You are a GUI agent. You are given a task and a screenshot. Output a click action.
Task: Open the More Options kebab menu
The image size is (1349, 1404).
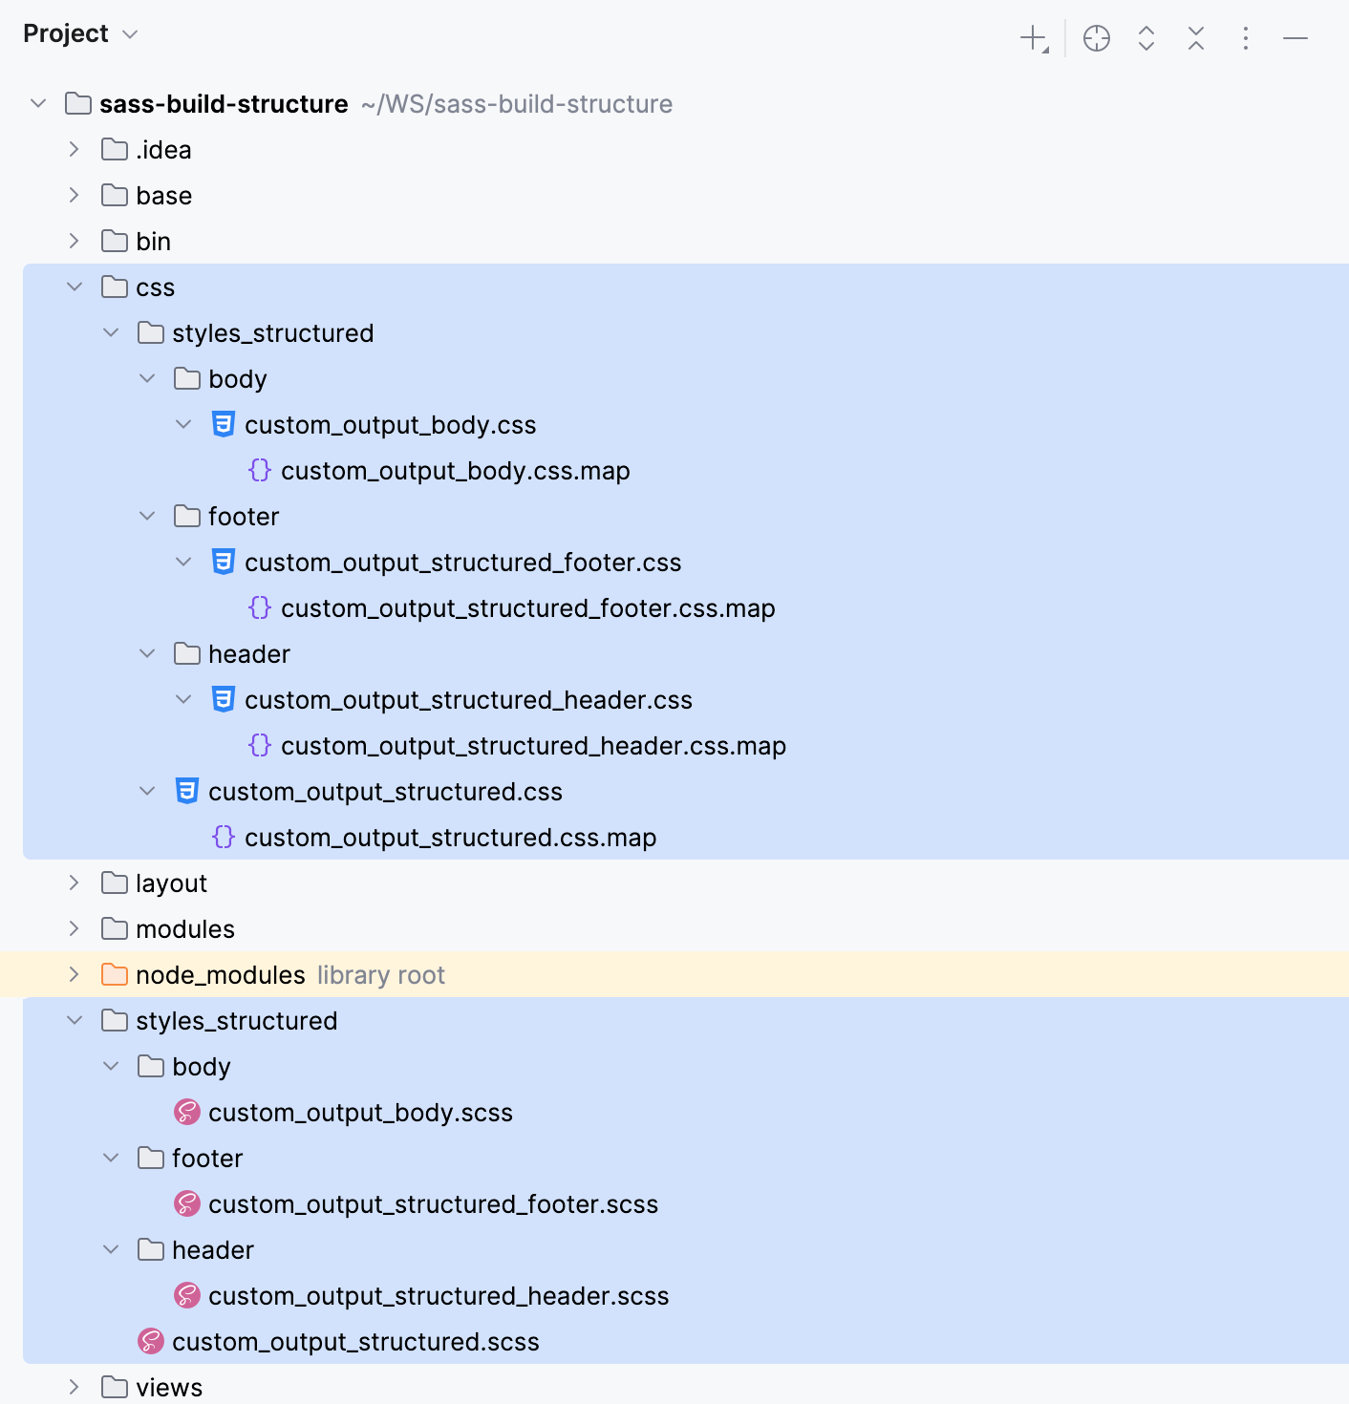1246,39
